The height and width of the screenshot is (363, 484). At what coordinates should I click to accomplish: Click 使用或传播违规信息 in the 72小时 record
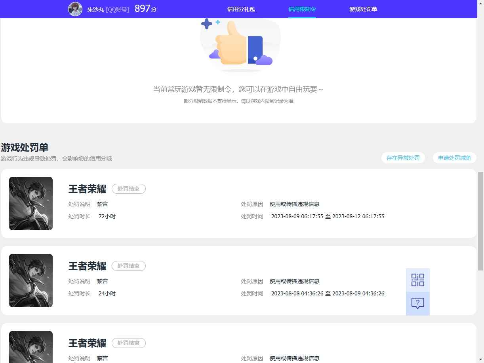pos(294,204)
